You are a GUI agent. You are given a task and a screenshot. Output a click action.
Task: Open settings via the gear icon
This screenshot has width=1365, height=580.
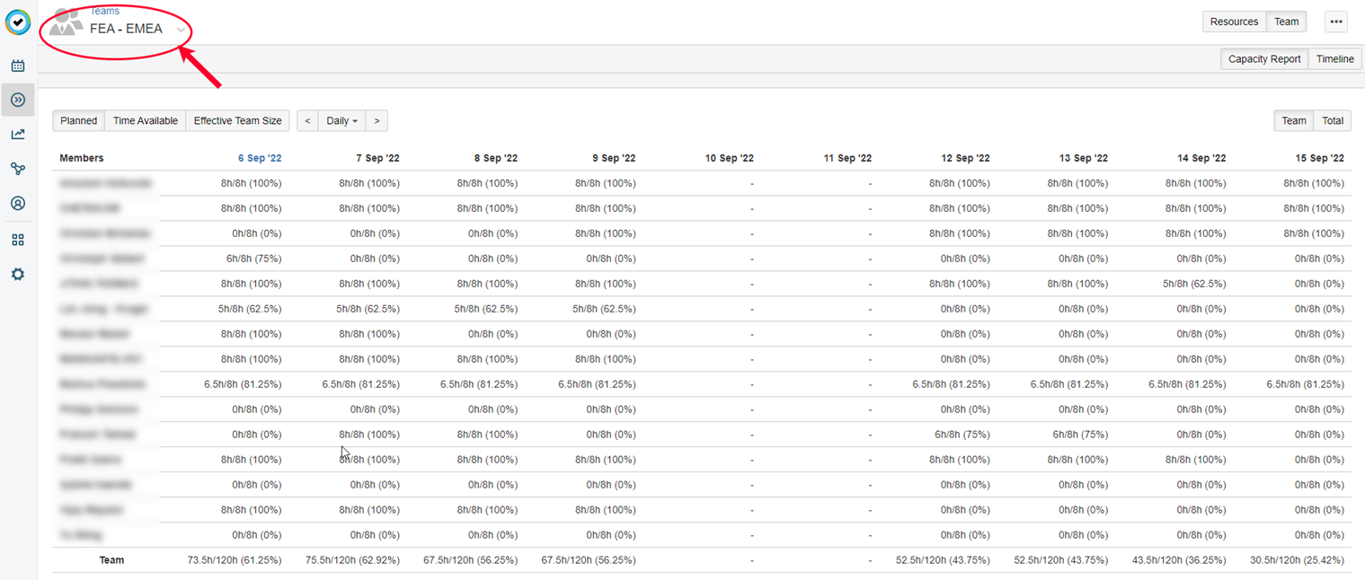pyautogui.click(x=18, y=274)
